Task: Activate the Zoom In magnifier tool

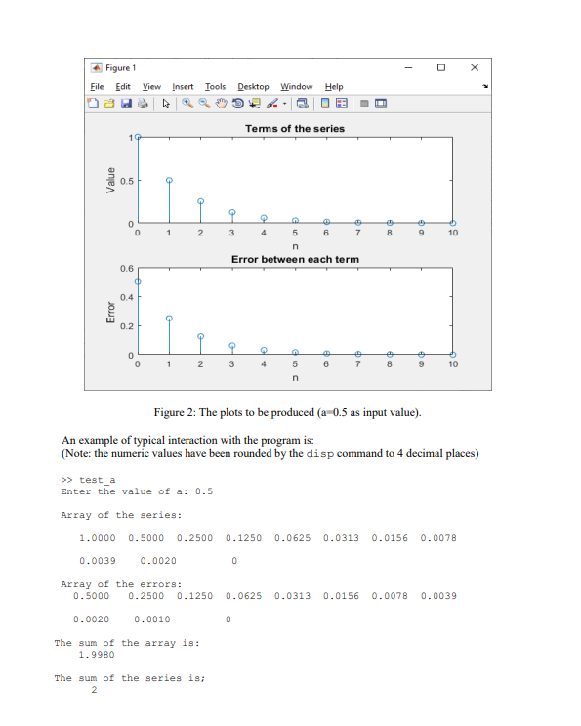Action: (x=187, y=103)
